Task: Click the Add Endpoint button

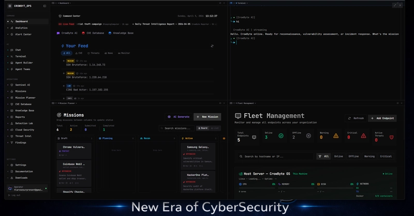Action: 382,118
